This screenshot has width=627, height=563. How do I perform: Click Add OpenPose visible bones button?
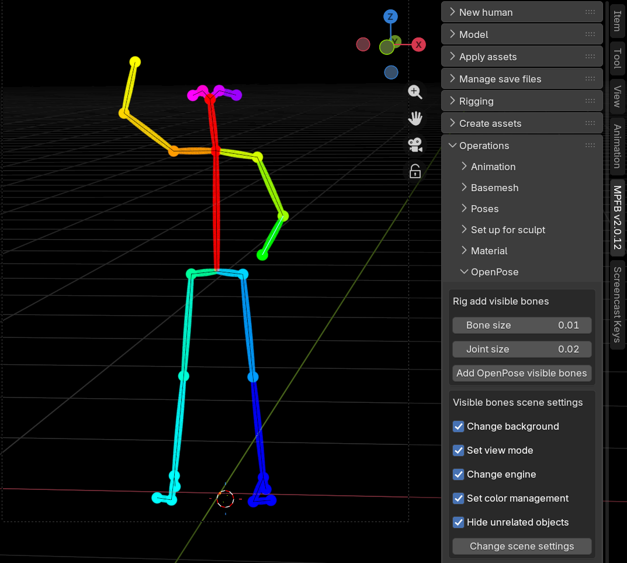pyautogui.click(x=522, y=373)
